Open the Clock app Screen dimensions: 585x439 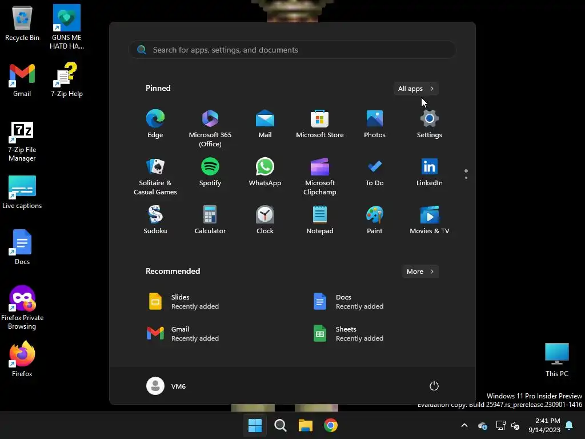(265, 220)
